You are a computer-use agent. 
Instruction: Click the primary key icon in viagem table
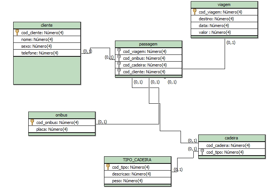pos(194,12)
